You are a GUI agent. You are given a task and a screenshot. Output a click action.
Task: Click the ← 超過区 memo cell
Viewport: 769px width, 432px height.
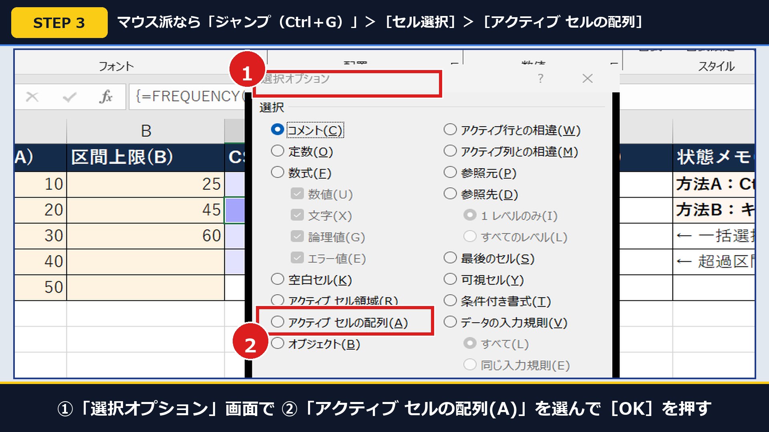point(714,262)
